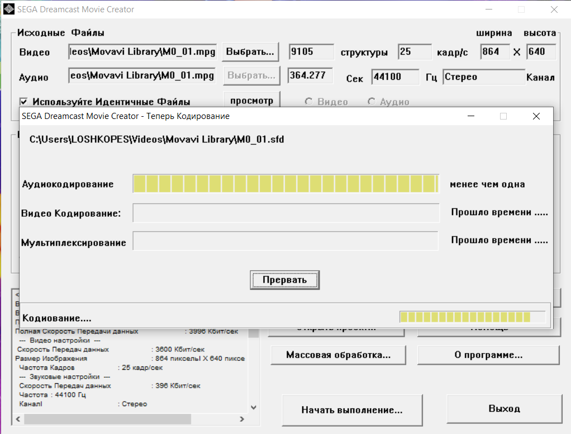Minimize the encoding progress dialog
571x434 pixels.
[471, 116]
